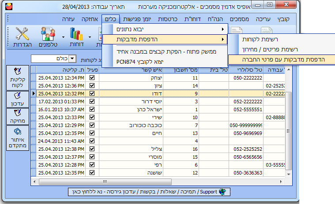Click the application logo in title bar
The image size is (335, 204).
(x=9, y=7)
